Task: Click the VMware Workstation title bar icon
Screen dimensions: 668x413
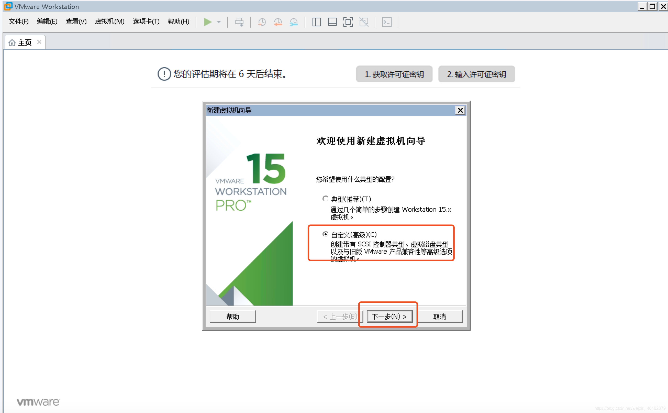Action: (x=8, y=6)
